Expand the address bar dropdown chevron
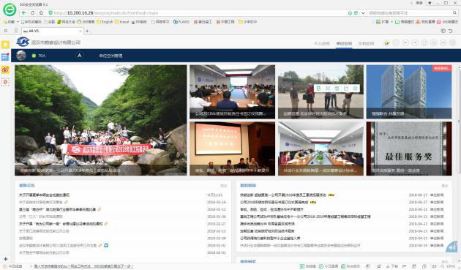Viewport: 461px width, 270px height. pyautogui.click(x=364, y=13)
